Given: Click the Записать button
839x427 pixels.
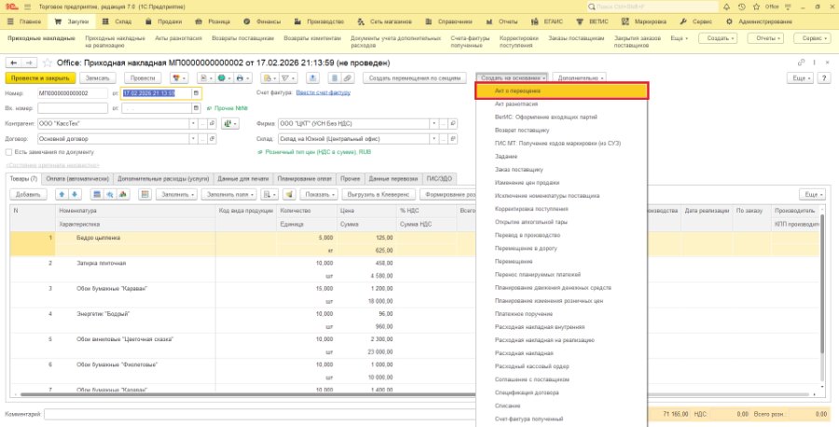Looking at the screenshot, I should [98, 78].
